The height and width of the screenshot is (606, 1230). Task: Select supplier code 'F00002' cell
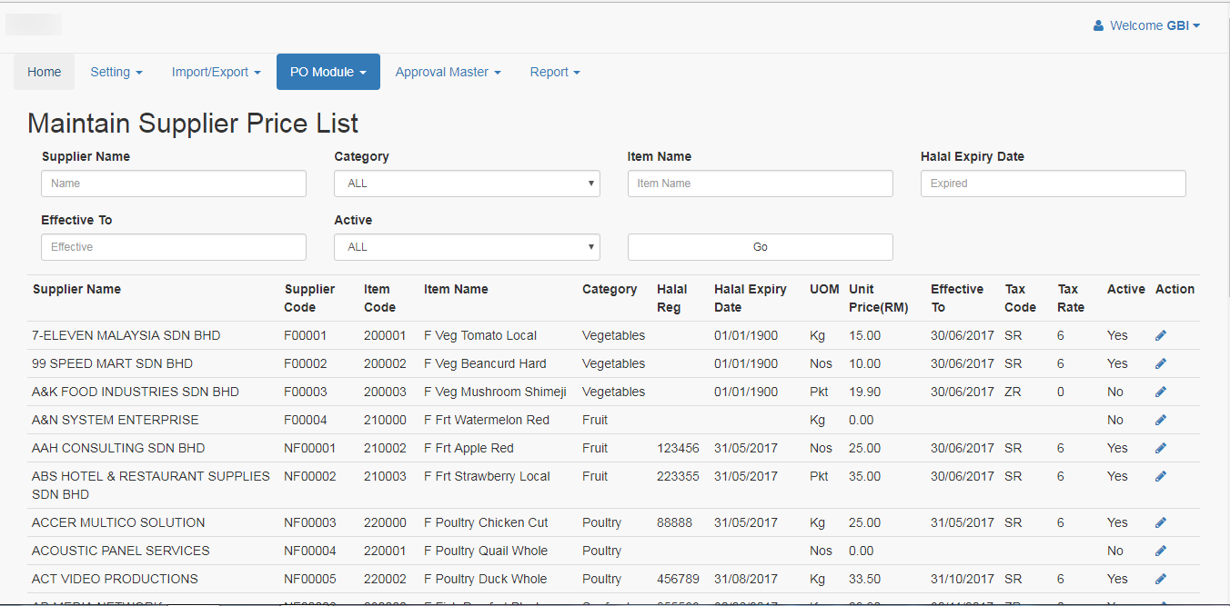click(x=305, y=363)
